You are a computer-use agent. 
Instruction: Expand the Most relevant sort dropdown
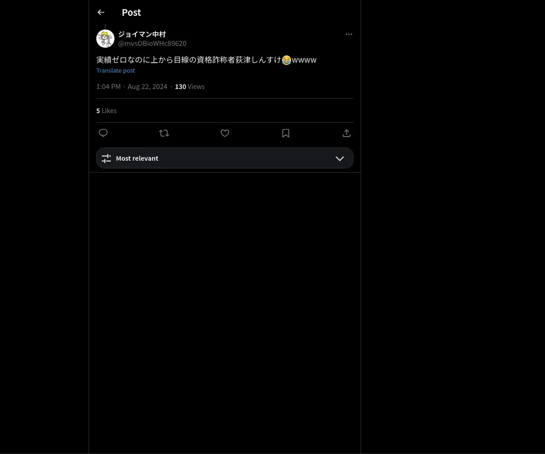point(225,158)
